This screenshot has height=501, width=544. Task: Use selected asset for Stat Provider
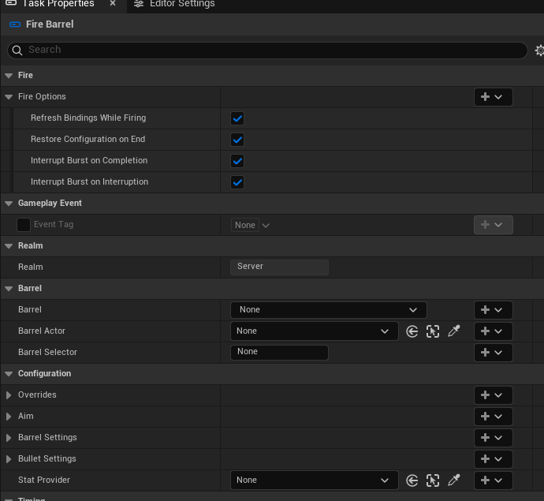click(412, 480)
